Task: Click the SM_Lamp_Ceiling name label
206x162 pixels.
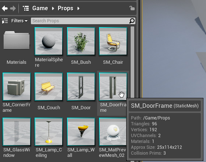Action: tap(49, 152)
